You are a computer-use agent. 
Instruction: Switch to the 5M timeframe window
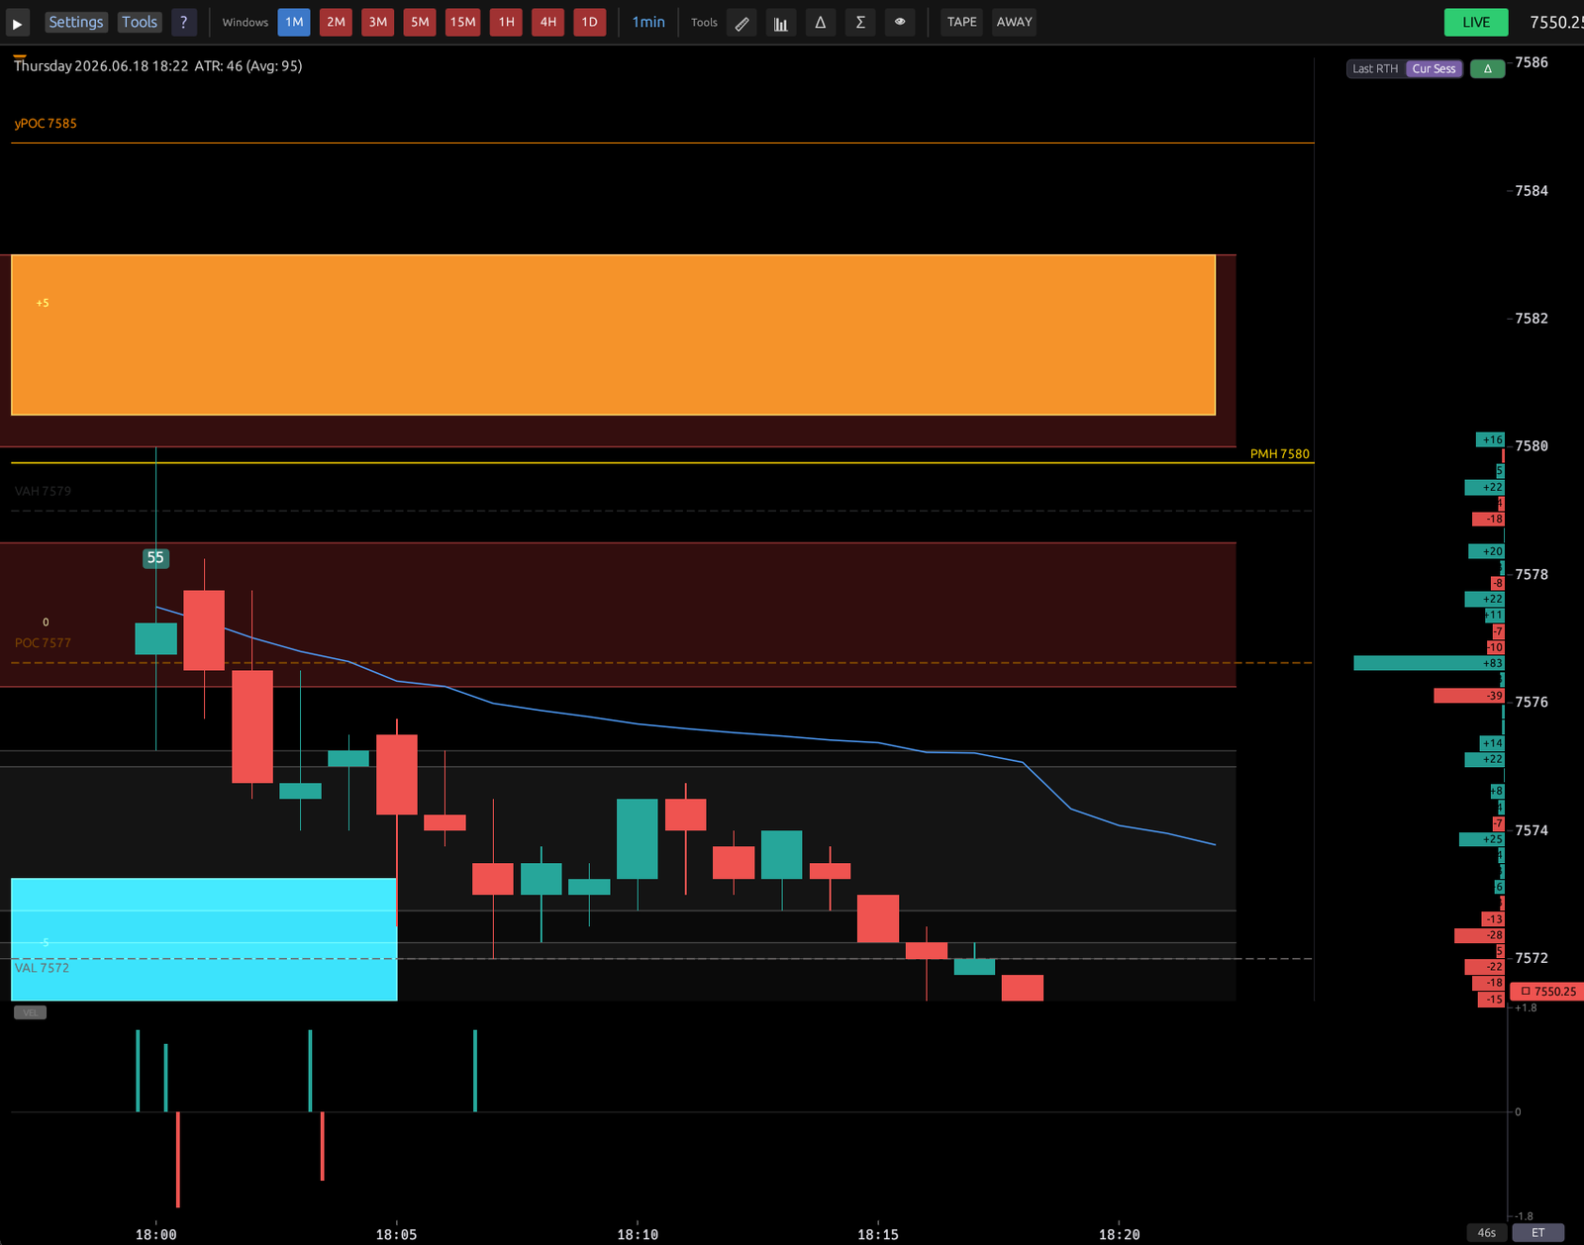tap(420, 22)
